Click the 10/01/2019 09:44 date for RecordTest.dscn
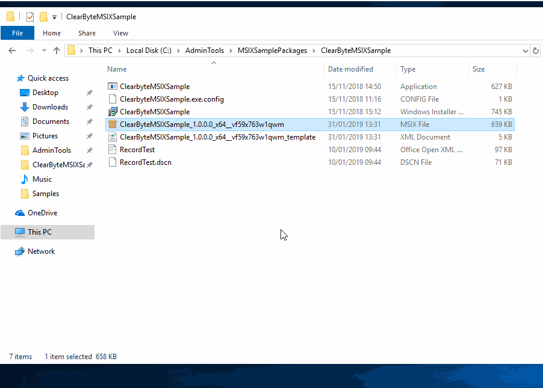Screen dimensions: 543x388 click(355, 162)
